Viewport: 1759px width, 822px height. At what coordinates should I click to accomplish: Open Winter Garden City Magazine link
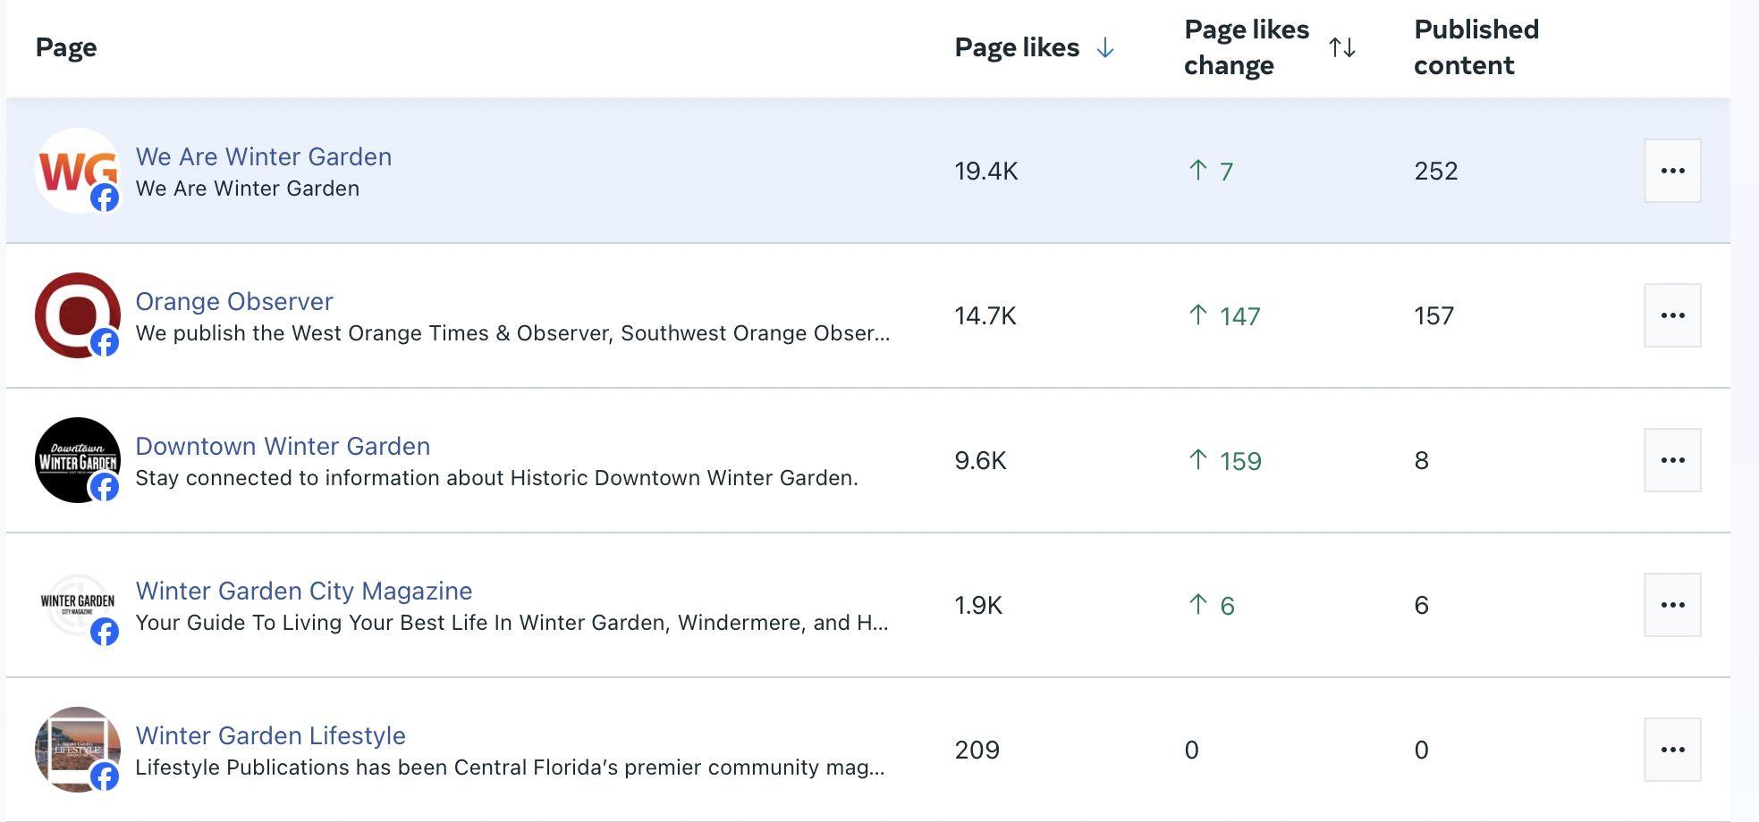[303, 591]
